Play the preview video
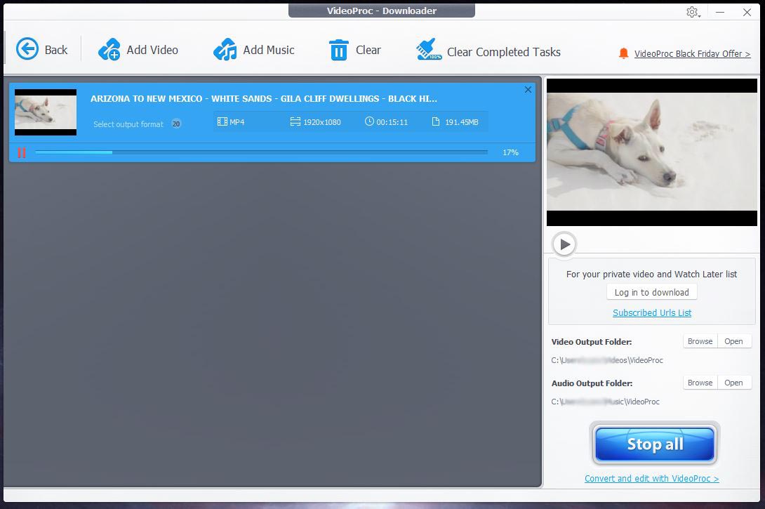 (564, 244)
